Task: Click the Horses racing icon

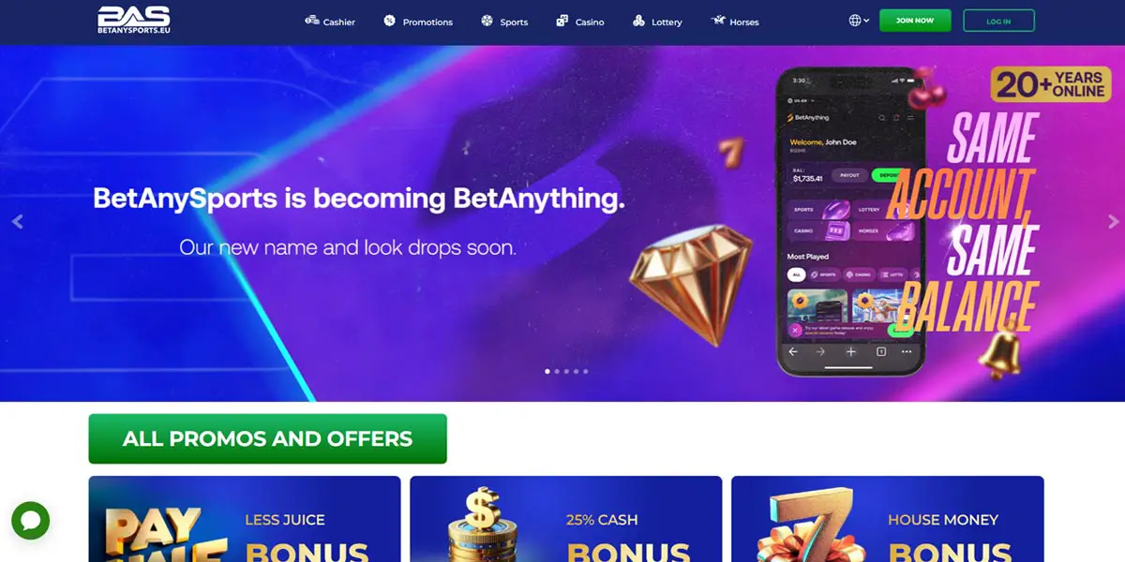Action: point(718,20)
